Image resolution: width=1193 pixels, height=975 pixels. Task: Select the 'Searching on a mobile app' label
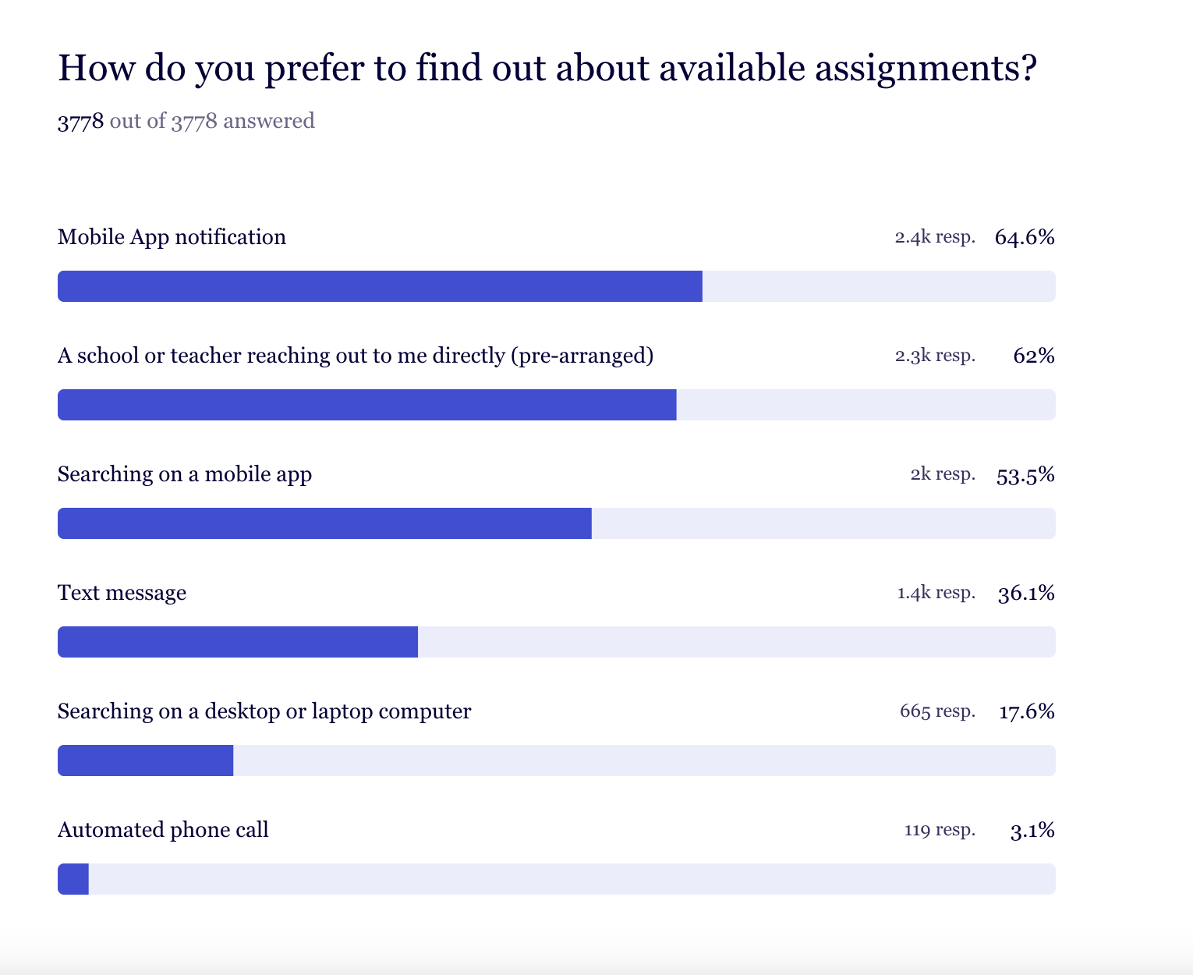click(185, 474)
